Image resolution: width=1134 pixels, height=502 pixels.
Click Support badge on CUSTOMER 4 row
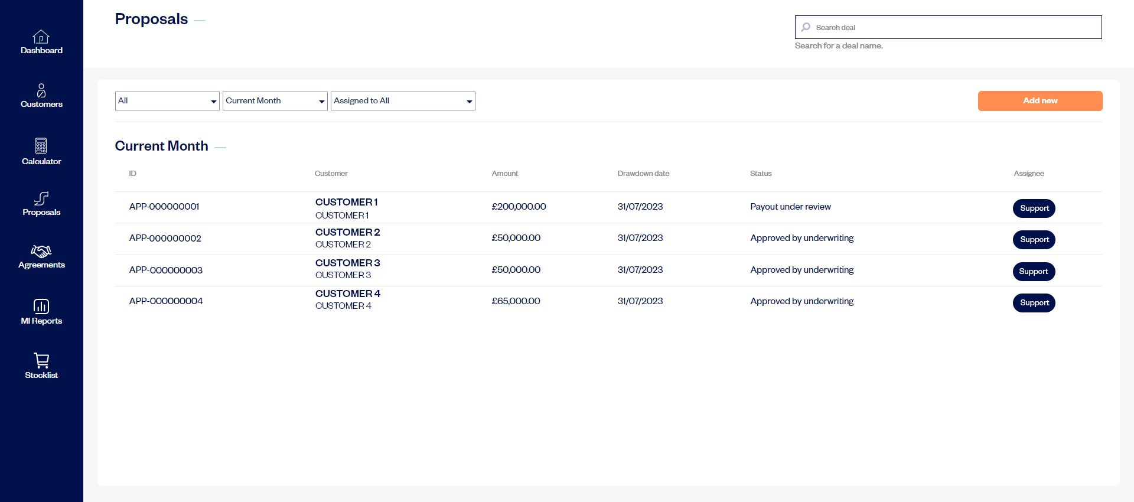click(x=1034, y=303)
